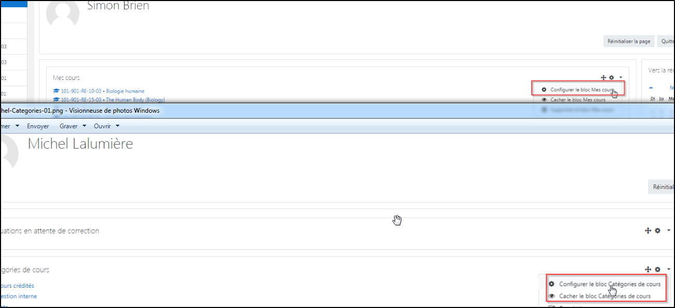Click Envoyer in the photo viewer toolbar
675x308 pixels.
click(38, 126)
